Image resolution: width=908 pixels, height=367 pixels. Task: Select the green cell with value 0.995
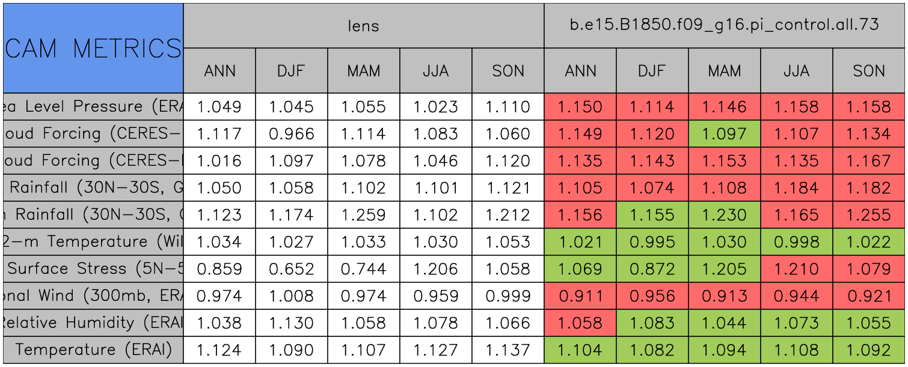(652, 242)
